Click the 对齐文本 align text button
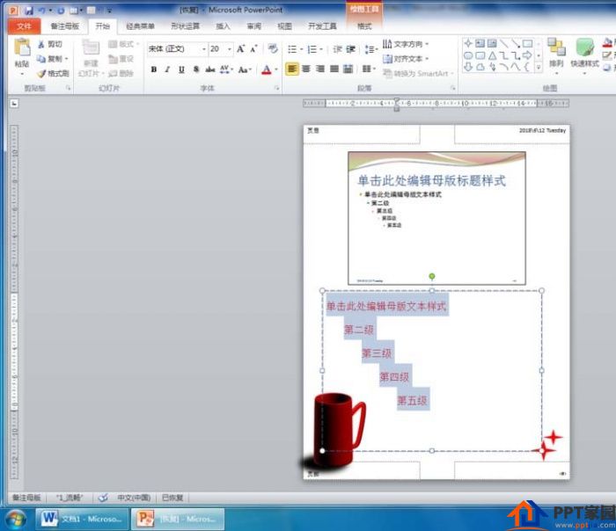Screen dimensions: 616x531 coord(406,59)
